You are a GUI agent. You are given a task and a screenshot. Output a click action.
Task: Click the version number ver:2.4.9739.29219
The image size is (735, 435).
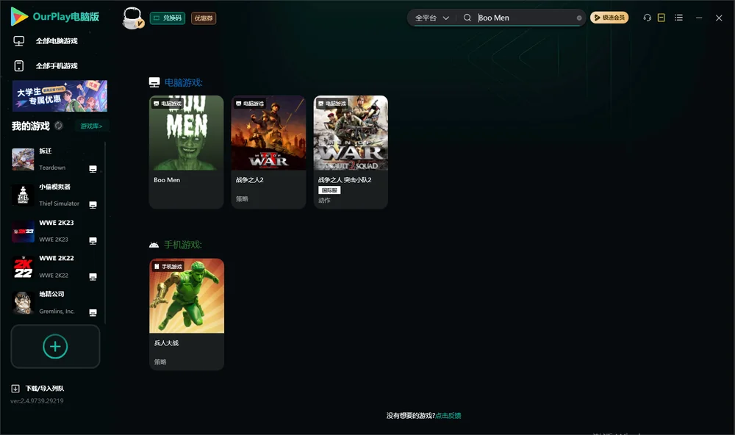[x=37, y=401]
